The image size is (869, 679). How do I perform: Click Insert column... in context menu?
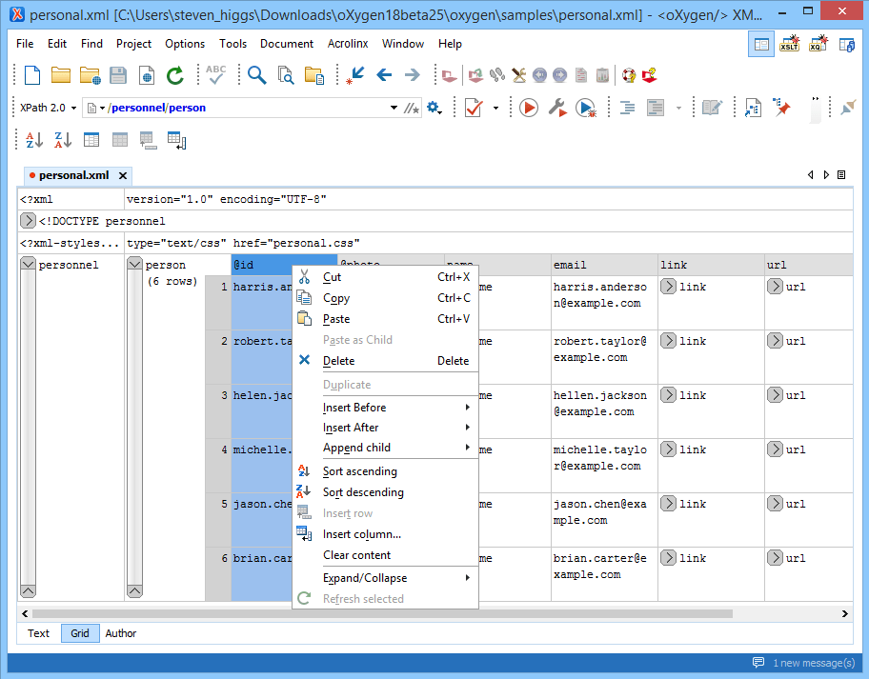tap(361, 534)
